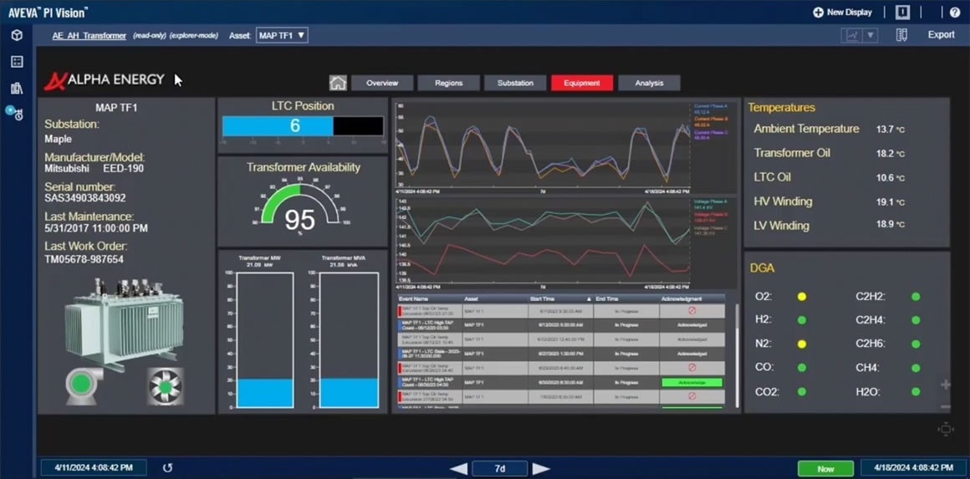Screen dimensions: 970x479
Task: Switch to the Overview tab
Action: point(382,83)
